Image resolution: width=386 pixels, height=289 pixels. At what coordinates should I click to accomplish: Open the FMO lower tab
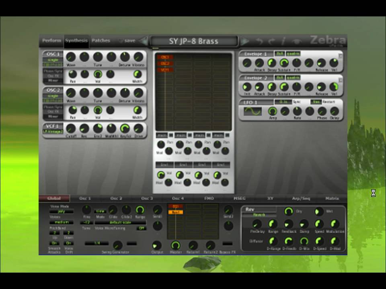coord(209,198)
